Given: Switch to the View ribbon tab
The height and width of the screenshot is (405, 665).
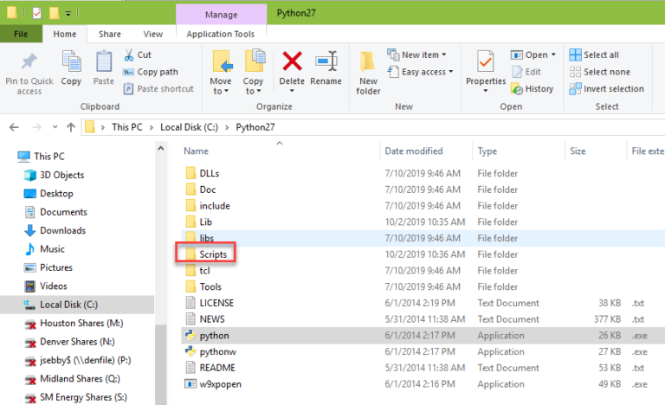Looking at the screenshot, I should (x=153, y=34).
